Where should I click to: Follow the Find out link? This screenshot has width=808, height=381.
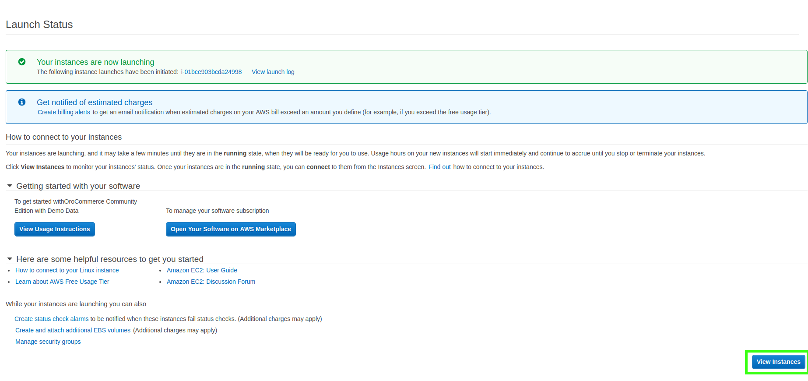(439, 167)
